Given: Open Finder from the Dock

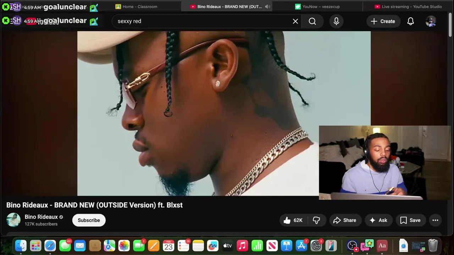Looking at the screenshot, I should [21, 245].
